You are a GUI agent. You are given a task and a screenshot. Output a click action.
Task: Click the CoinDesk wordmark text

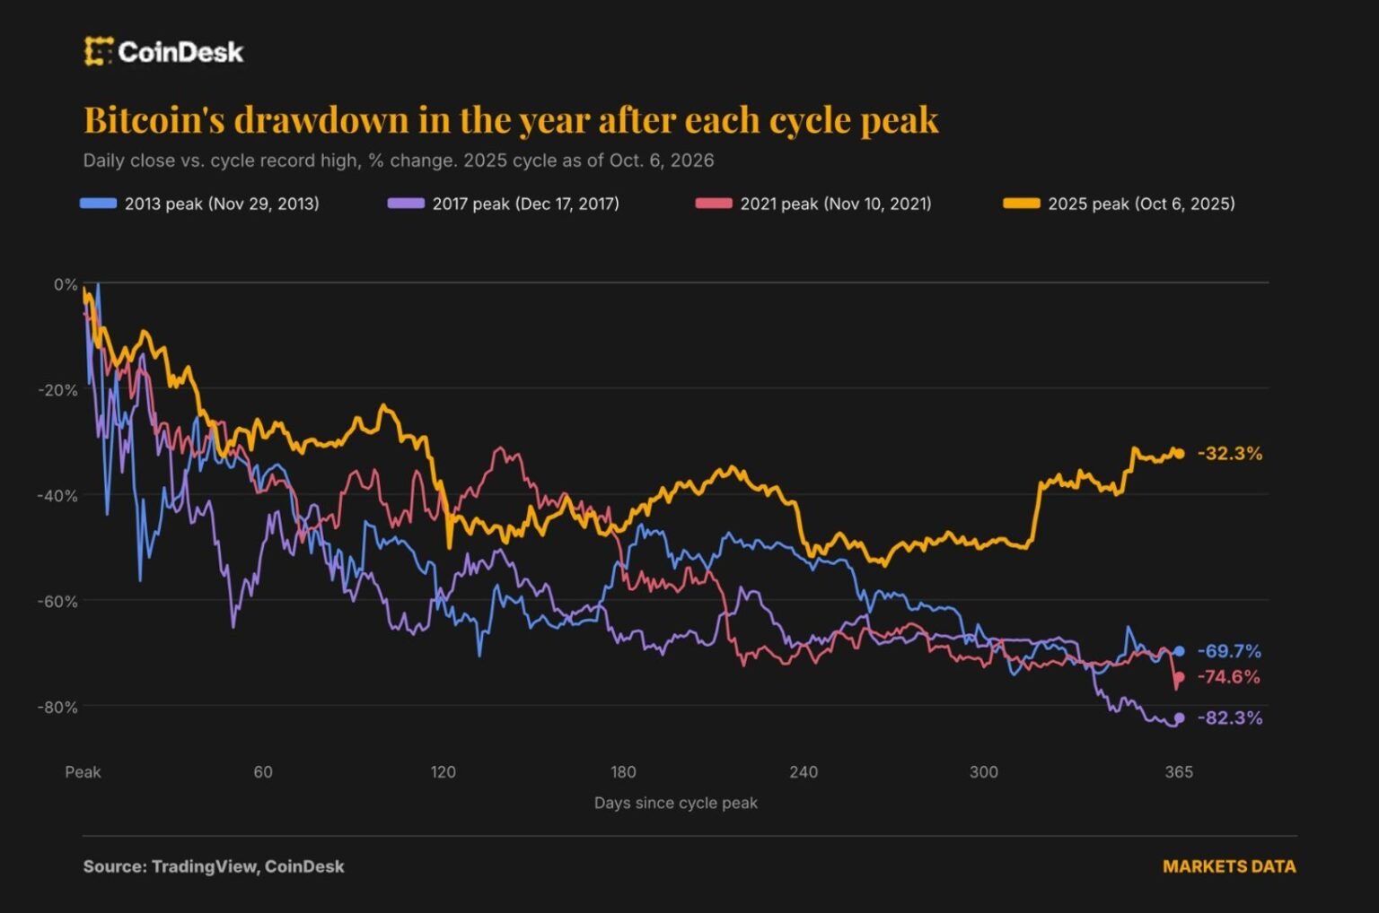tap(180, 52)
